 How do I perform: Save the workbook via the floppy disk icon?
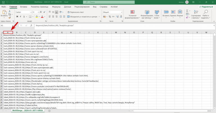click(3, 2)
